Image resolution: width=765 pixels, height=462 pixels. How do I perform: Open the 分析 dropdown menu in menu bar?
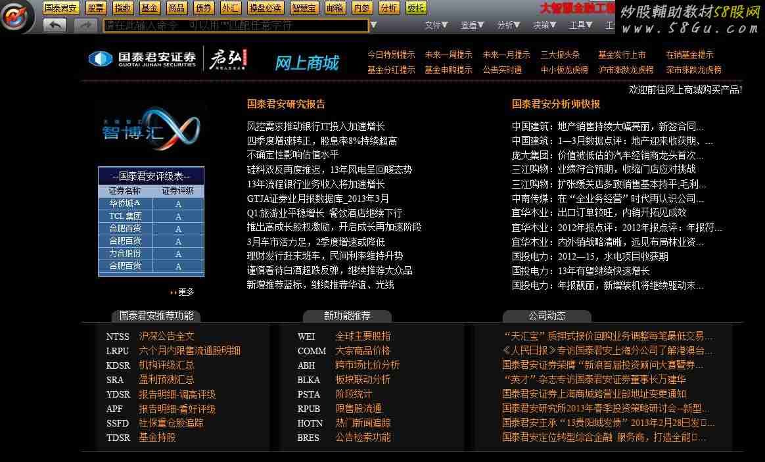(509, 25)
